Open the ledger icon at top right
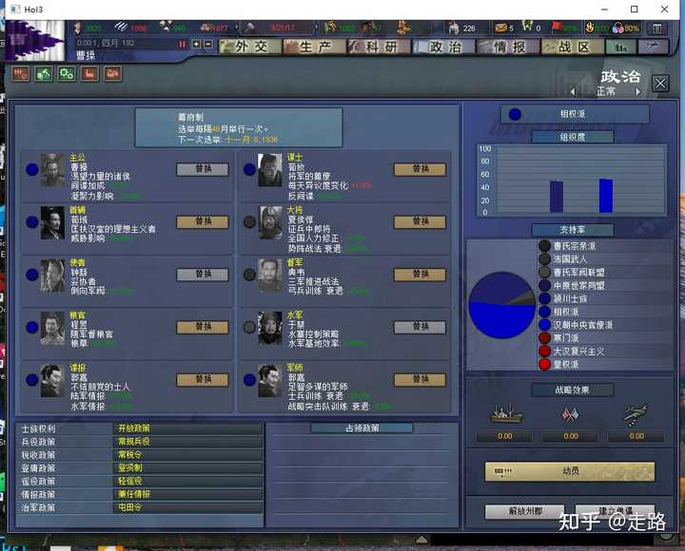Image resolution: width=685 pixels, height=551 pixels. click(657, 28)
